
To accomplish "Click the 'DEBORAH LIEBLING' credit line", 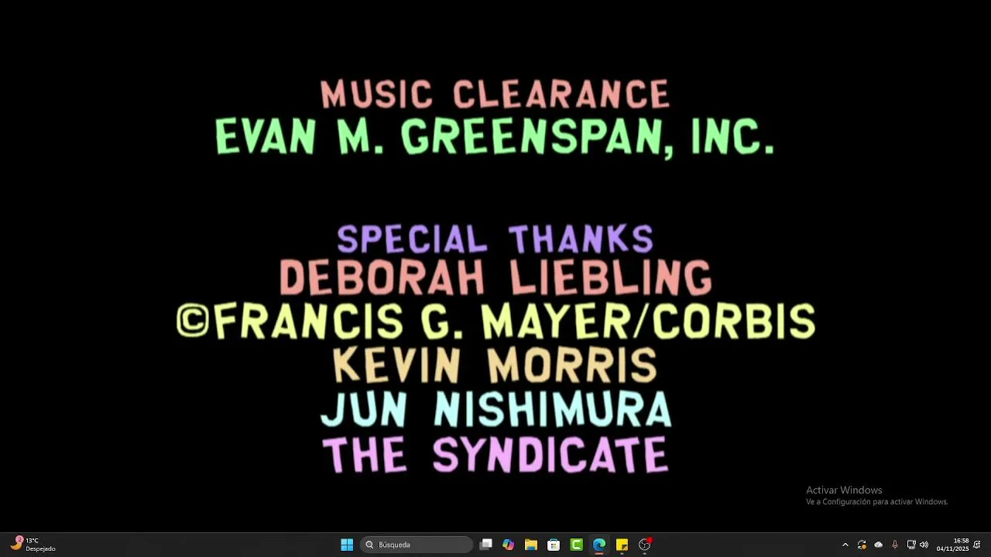I will 495,278.
